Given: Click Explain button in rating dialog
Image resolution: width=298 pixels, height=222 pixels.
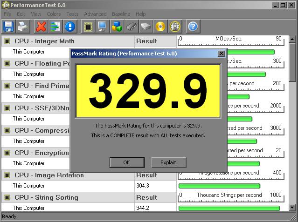Looking at the screenshot, I should [168, 162].
